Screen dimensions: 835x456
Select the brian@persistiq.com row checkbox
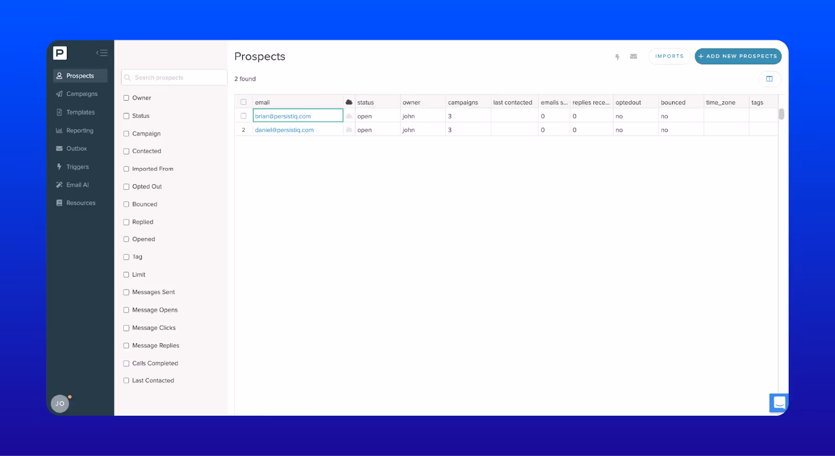tap(244, 116)
